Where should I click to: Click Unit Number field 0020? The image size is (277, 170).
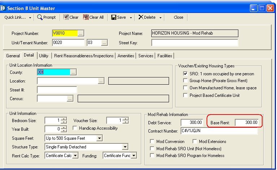pos(68,42)
